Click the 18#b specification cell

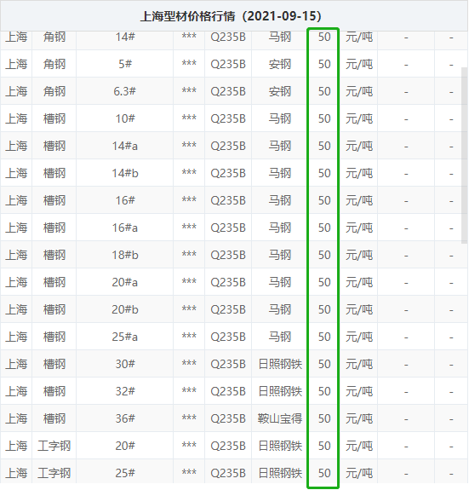click(125, 255)
